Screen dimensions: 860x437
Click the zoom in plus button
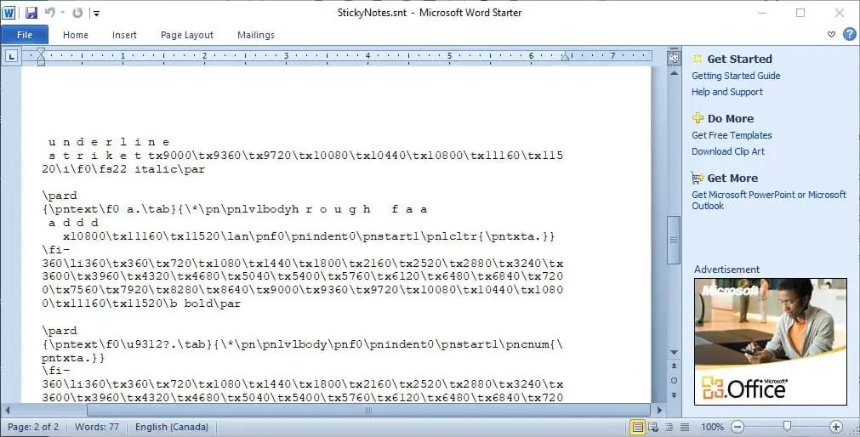pyautogui.click(x=836, y=427)
